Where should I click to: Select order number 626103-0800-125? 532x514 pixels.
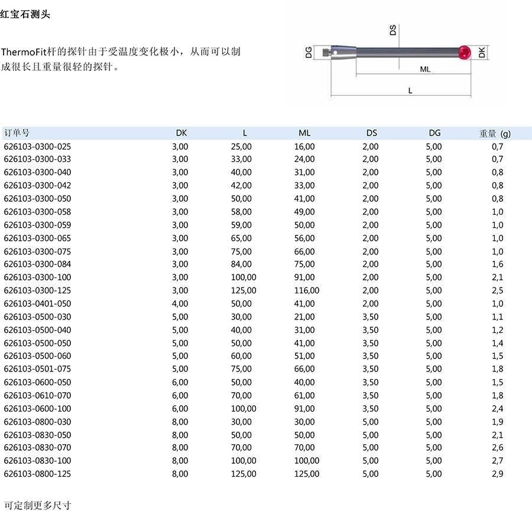click(37, 474)
